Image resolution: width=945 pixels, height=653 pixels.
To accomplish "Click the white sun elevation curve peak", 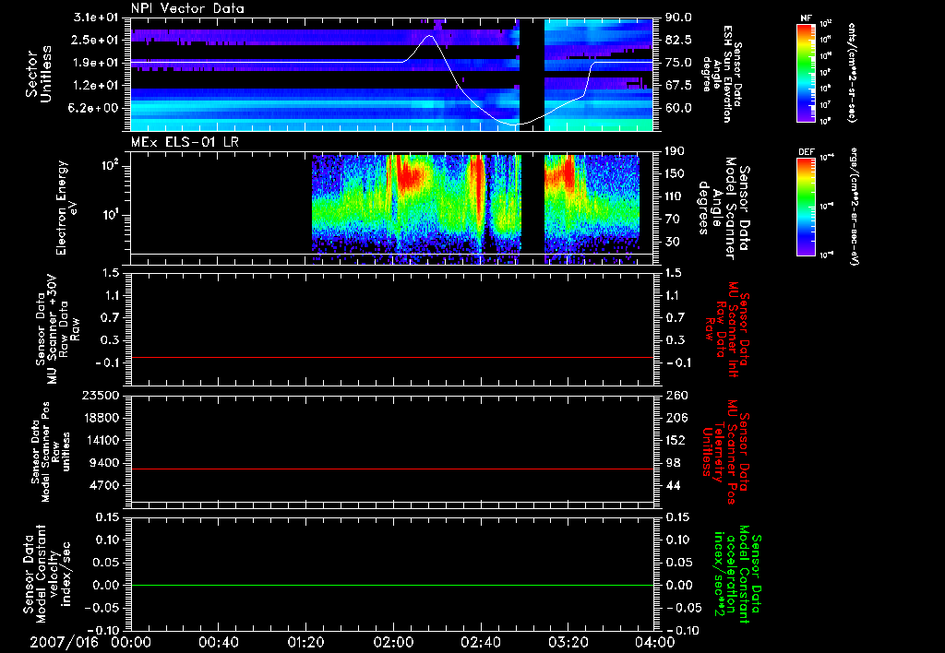I will [x=429, y=36].
